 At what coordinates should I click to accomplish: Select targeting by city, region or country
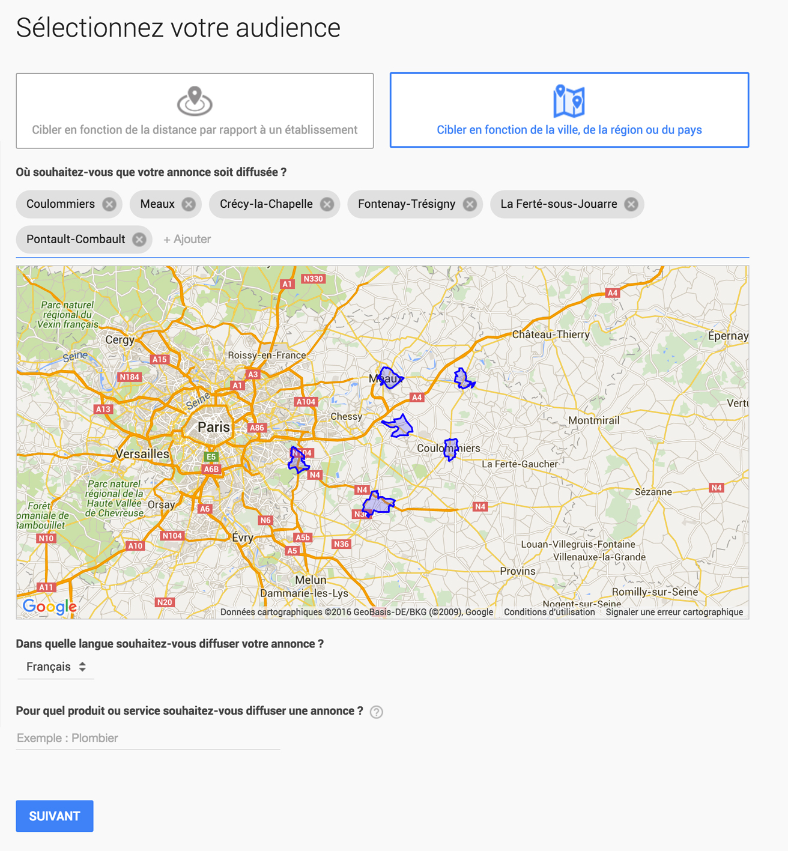pyautogui.click(x=569, y=110)
